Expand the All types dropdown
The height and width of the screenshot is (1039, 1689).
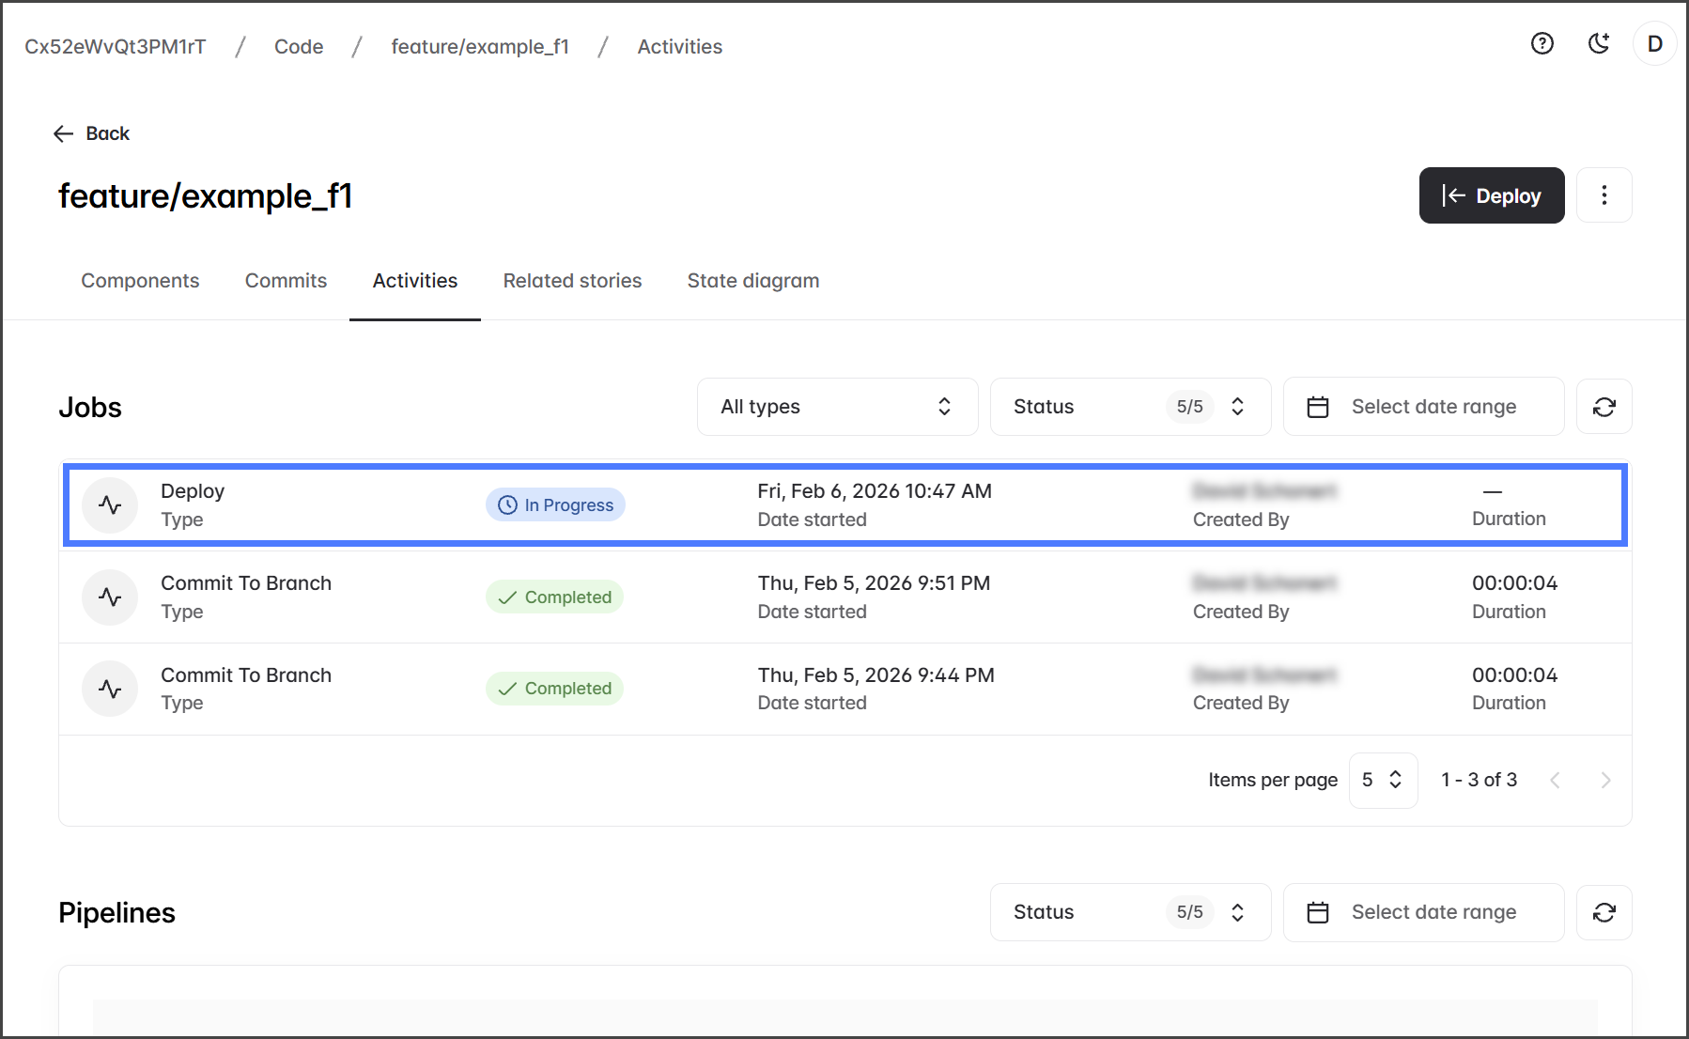[837, 407]
